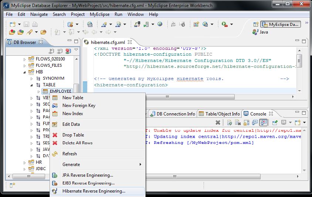Choose Drop Table in context menu
Viewport: 312px width, 197px height.
click(x=98, y=135)
